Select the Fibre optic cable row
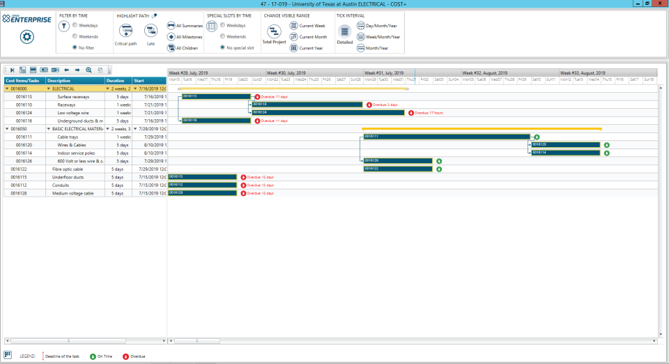Screen dimensions: 669x364 tap(85, 169)
